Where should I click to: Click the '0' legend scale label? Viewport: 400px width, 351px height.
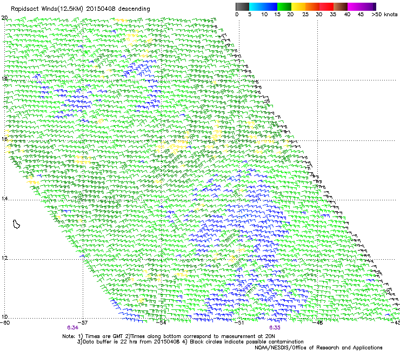[x=237, y=14]
